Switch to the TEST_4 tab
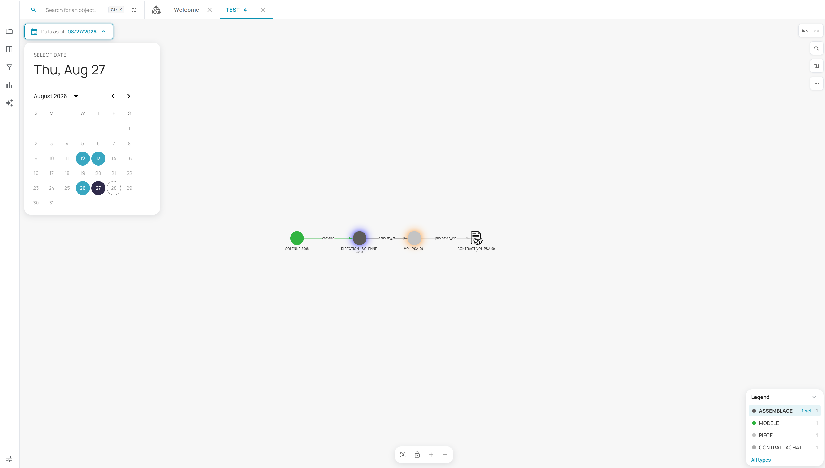825x468 pixels. 236,10
